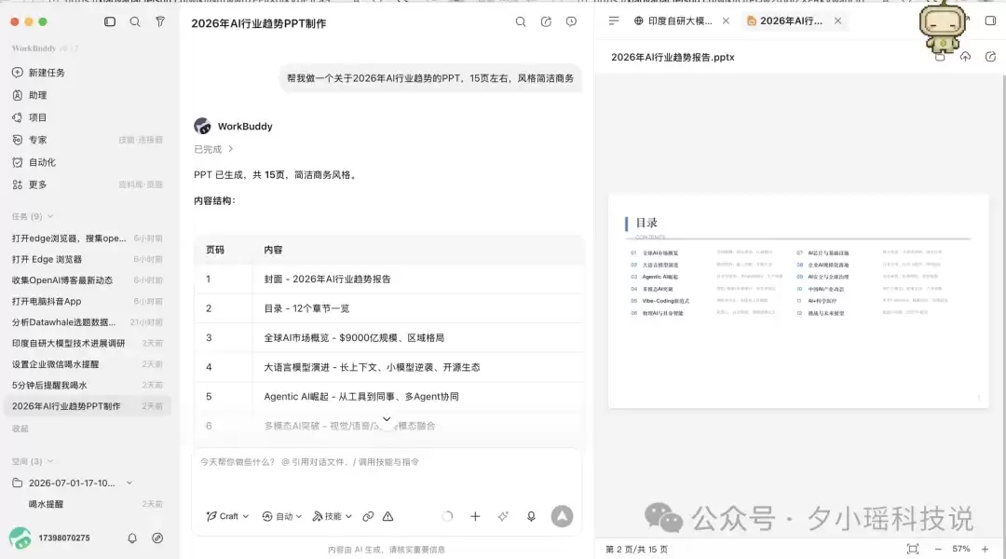Select task 2026年AI行业趋势PPT制作
The width and height of the screenshot is (1006, 559).
[x=88, y=406]
